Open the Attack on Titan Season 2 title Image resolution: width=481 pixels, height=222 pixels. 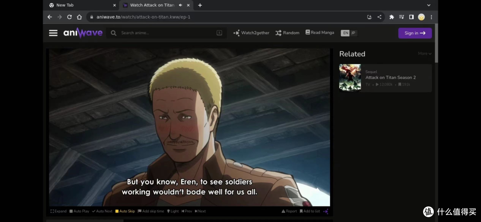click(391, 77)
